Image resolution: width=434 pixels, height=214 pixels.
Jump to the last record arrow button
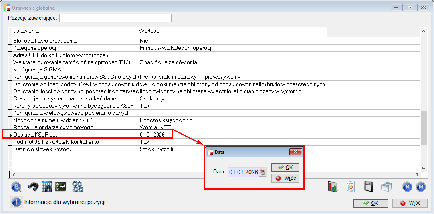420,187
